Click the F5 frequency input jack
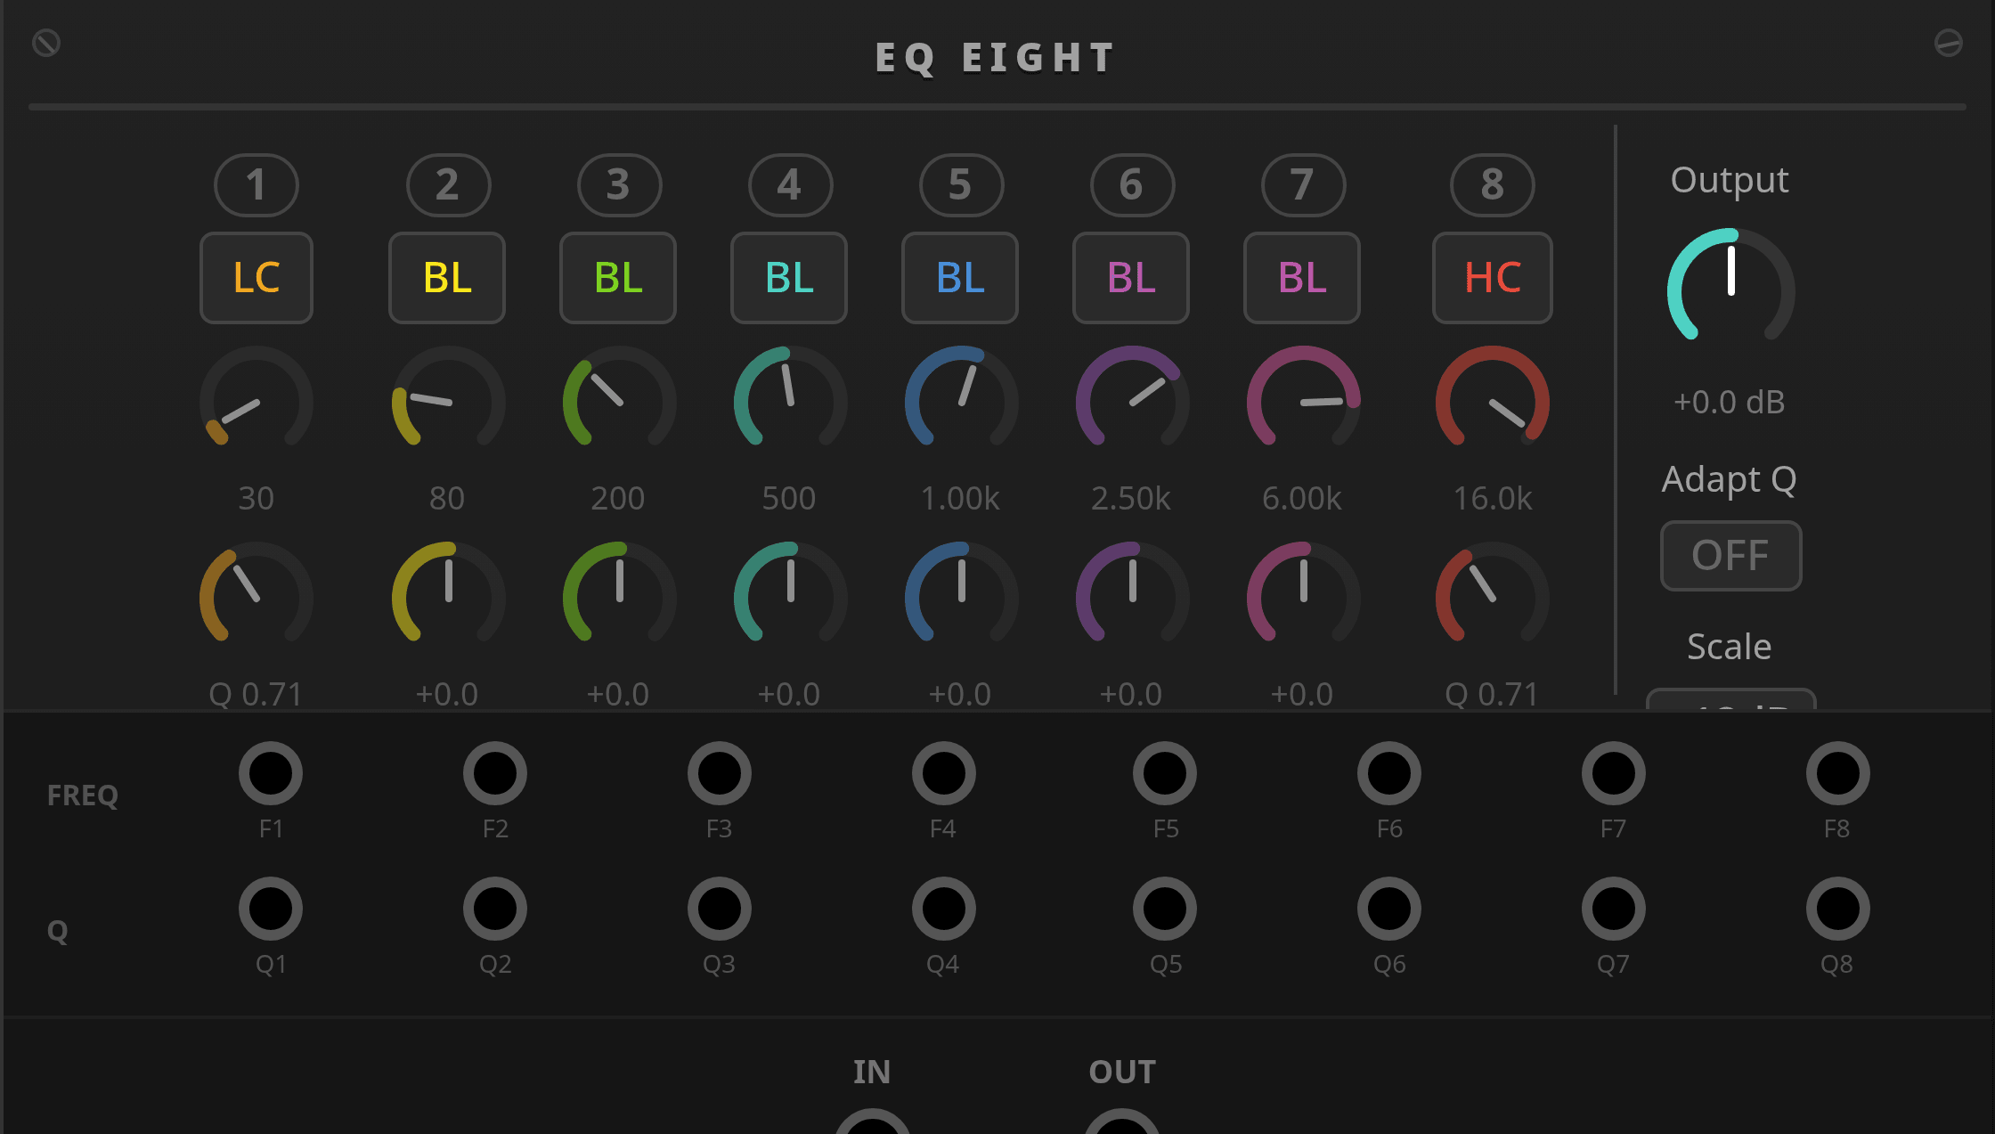Screen dimensions: 1995x1134 pos(1165,773)
